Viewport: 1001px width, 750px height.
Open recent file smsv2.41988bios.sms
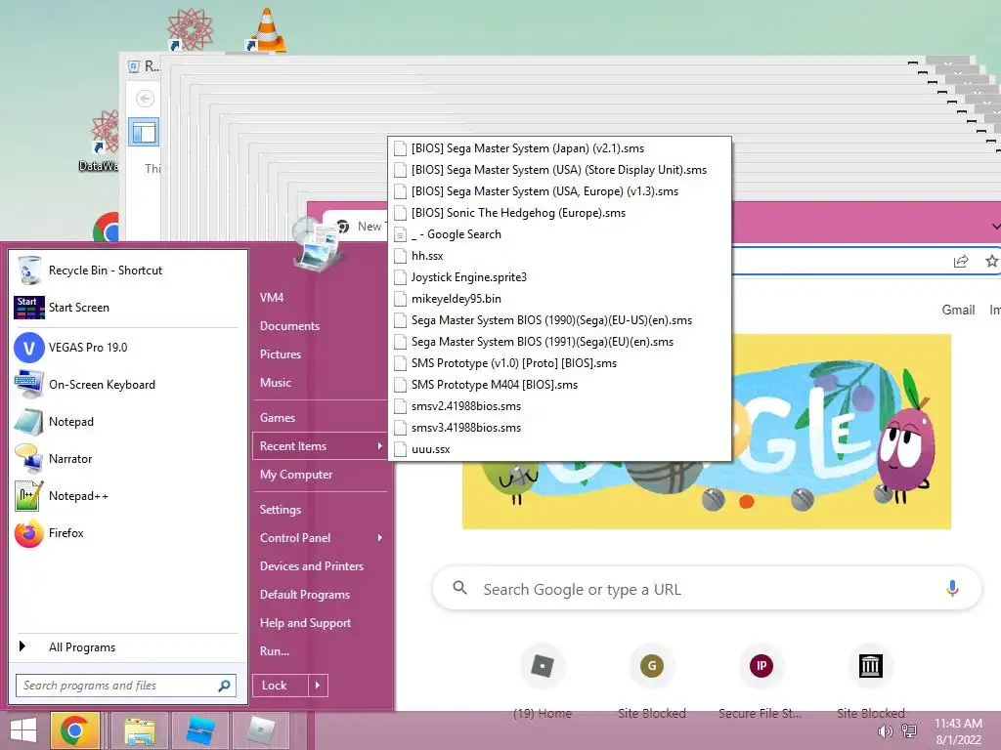[559, 406]
